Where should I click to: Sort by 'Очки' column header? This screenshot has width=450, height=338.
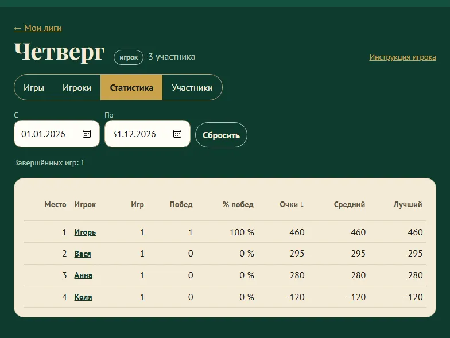click(292, 204)
